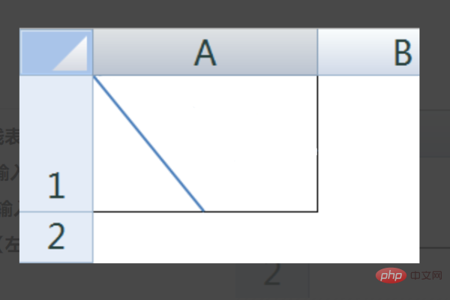Image resolution: width=450 pixels, height=300 pixels.
Task: Select the column A header
Action: pyautogui.click(x=205, y=52)
